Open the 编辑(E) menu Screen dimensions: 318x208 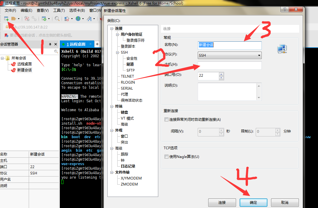(x=26, y=10)
